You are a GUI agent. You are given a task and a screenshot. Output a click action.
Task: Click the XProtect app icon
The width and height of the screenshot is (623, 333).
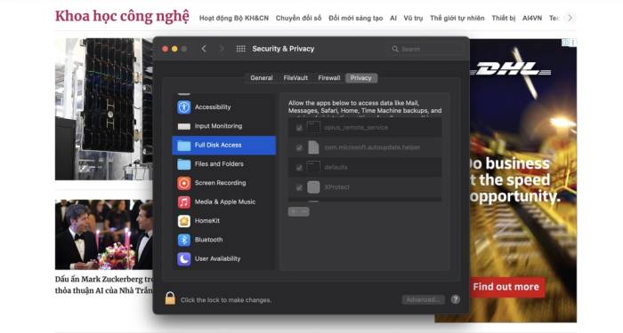(x=313, y=187)
